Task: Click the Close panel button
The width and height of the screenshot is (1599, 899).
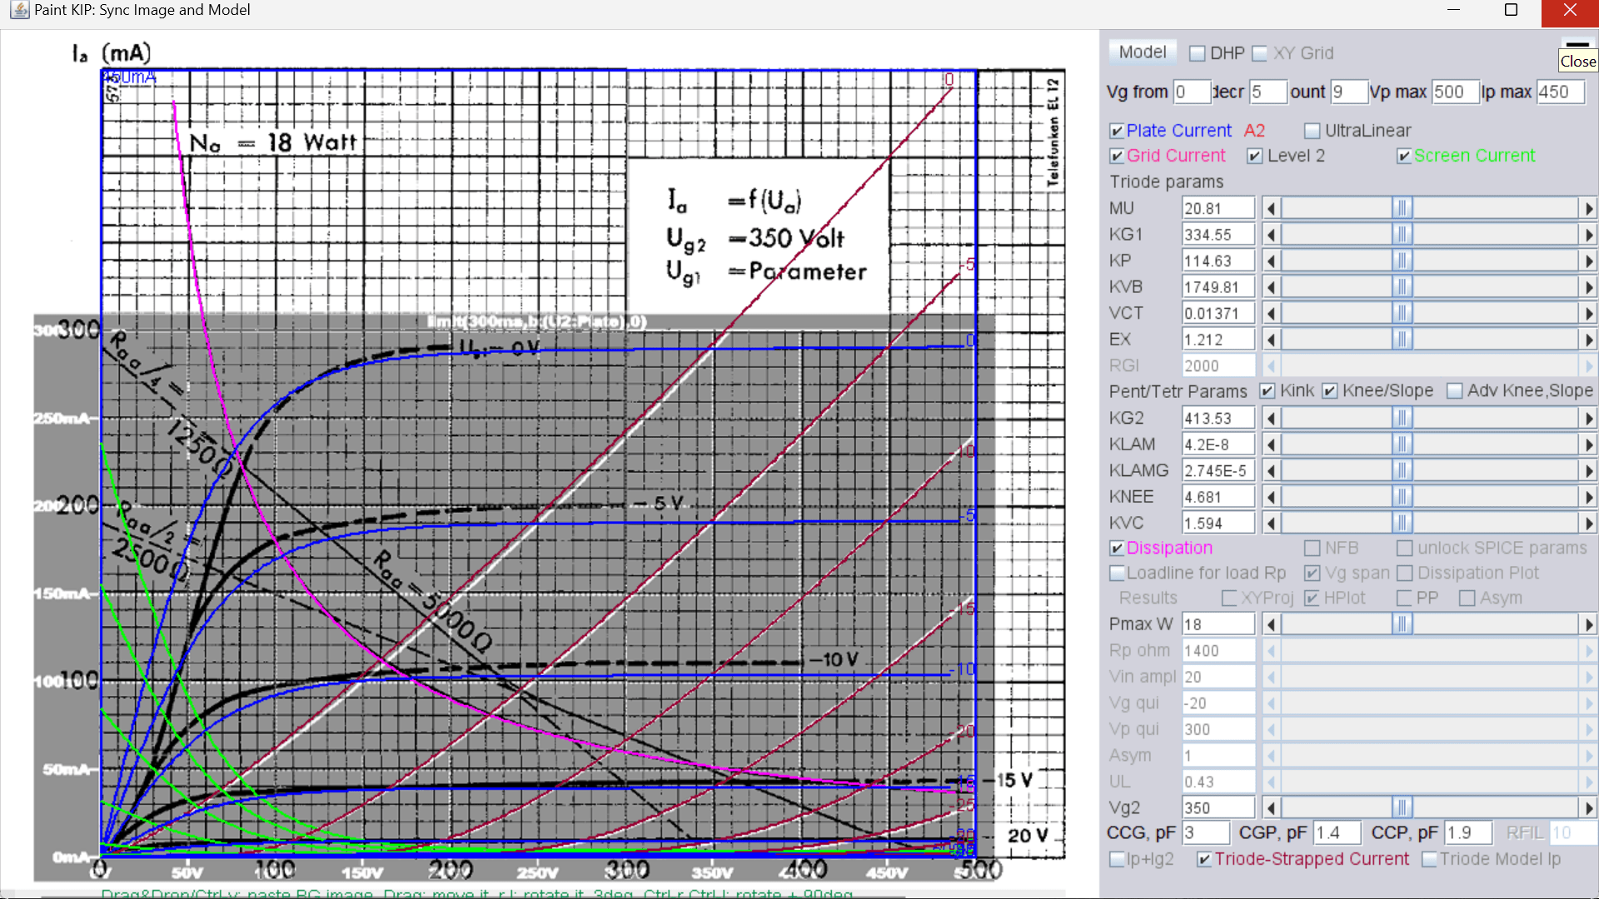Action: pos(1577,44)
